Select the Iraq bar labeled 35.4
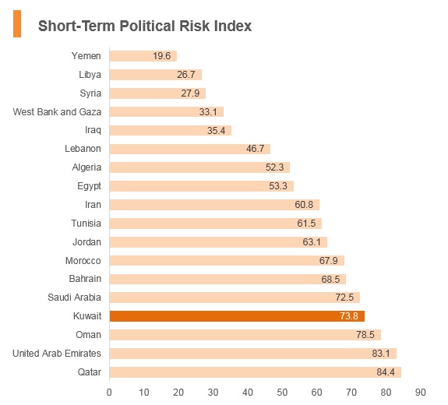This screenshot has height=405, width=448. pos(171,131)
